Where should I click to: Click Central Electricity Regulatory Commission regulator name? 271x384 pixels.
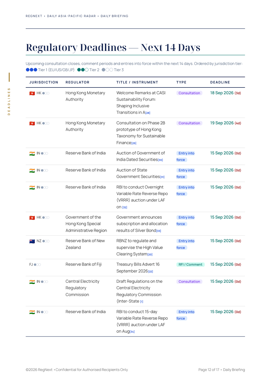83,288
